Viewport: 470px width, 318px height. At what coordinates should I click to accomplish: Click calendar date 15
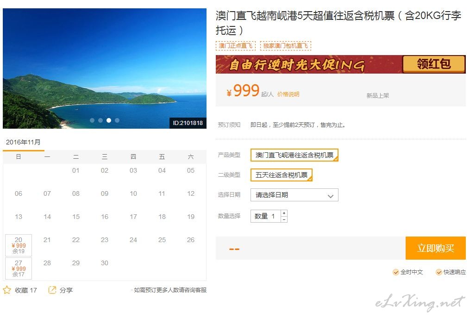[x=76, y=217]
